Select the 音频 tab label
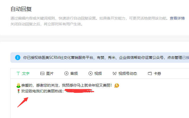This screenshot has height=118, width=189. pos(74,73)
